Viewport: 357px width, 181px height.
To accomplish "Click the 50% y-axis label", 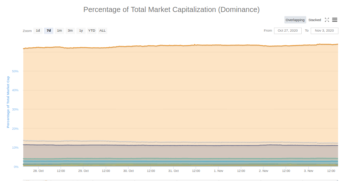I will coord(16,71).
